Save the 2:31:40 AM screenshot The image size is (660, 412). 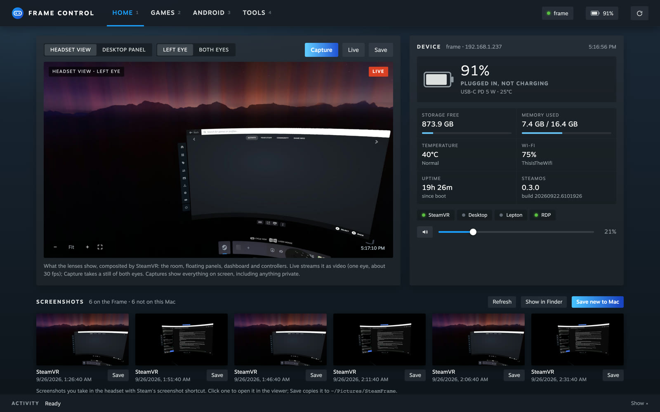(x=613, y=375)
